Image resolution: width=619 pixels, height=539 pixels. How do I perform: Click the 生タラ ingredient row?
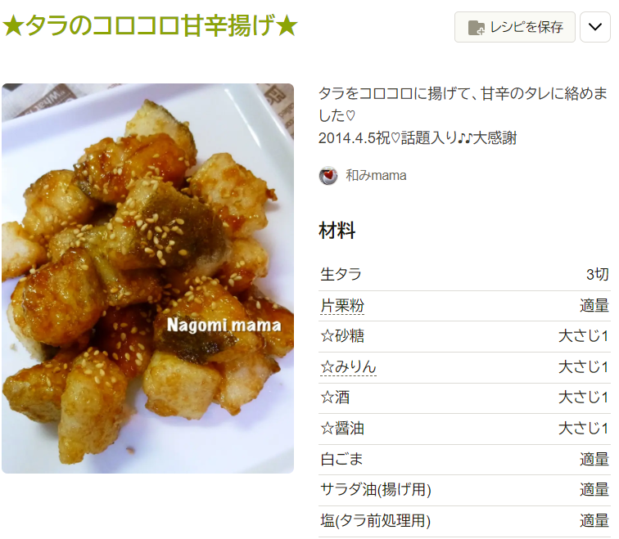coord(464,275)
